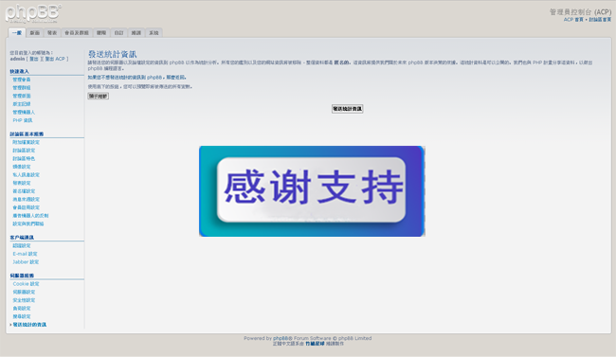Viewport: 616px width, 357px height.
Task: Open 管理會員 under quick access
Action: 22,80
